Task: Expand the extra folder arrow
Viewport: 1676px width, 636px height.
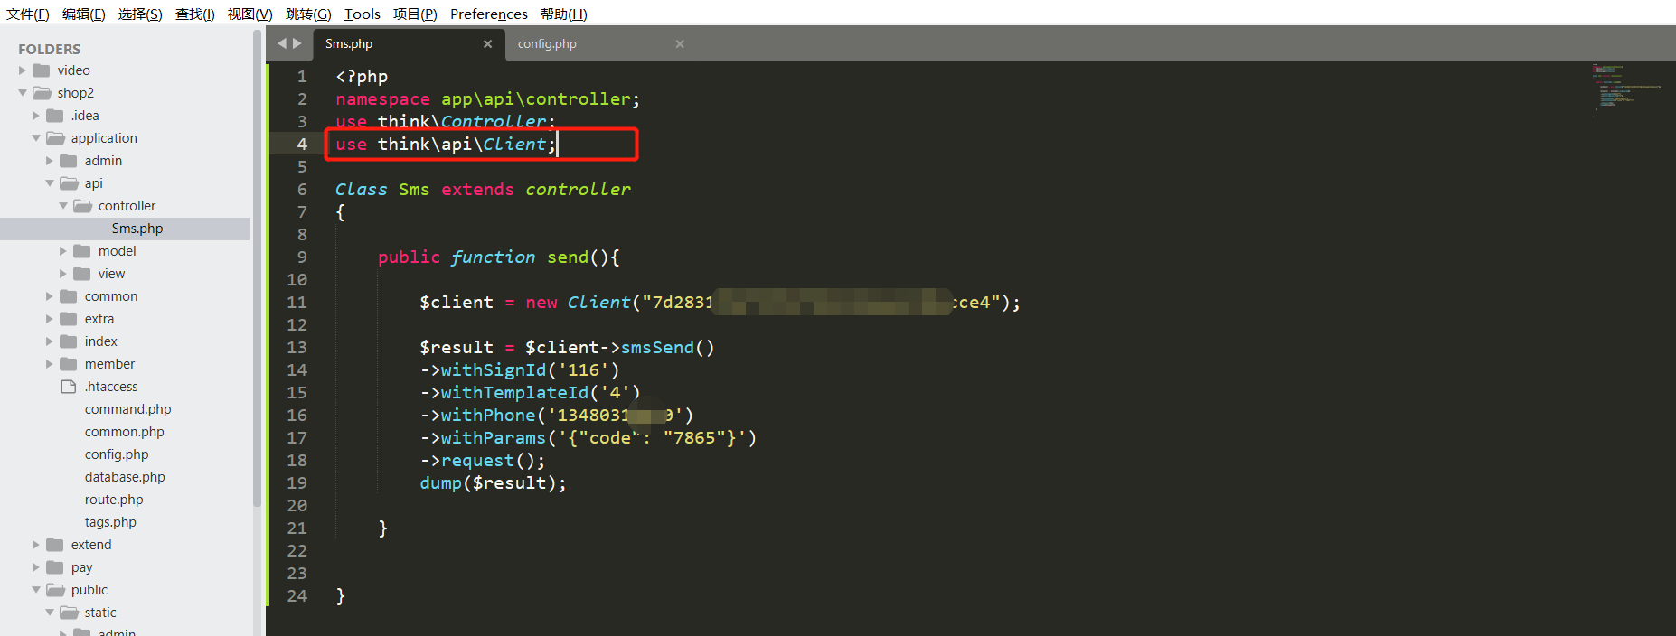Action: [50, 319]
